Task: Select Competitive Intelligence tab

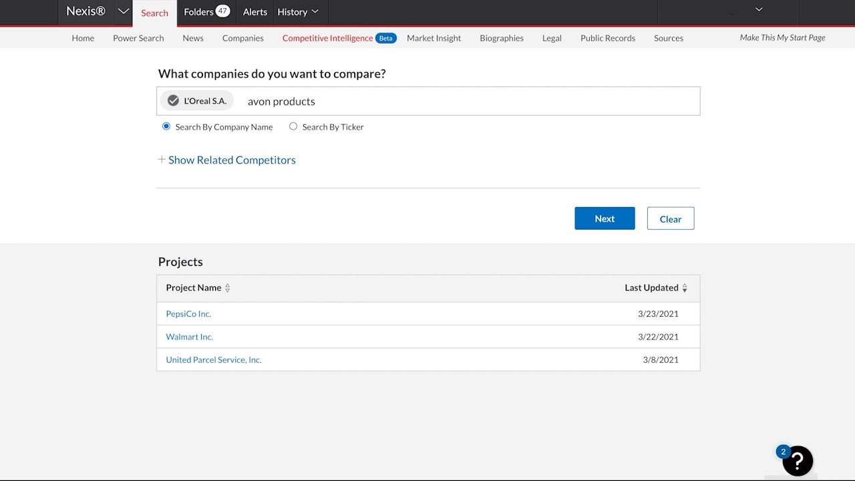Action: pyautogui.click(x=327, y=38)
